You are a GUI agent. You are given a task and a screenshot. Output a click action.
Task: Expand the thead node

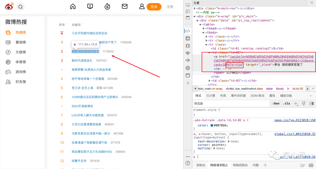point(204,29)
